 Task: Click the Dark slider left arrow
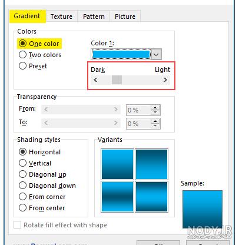point(95,80)
